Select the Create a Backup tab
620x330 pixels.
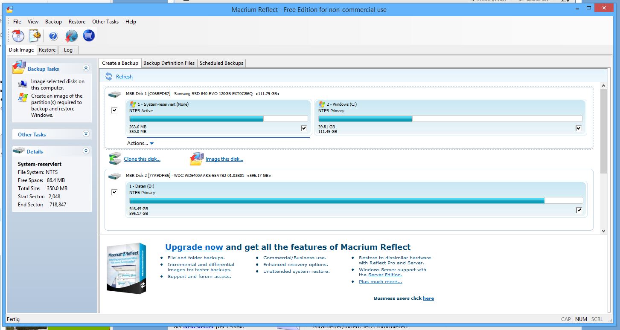[120, 63]
